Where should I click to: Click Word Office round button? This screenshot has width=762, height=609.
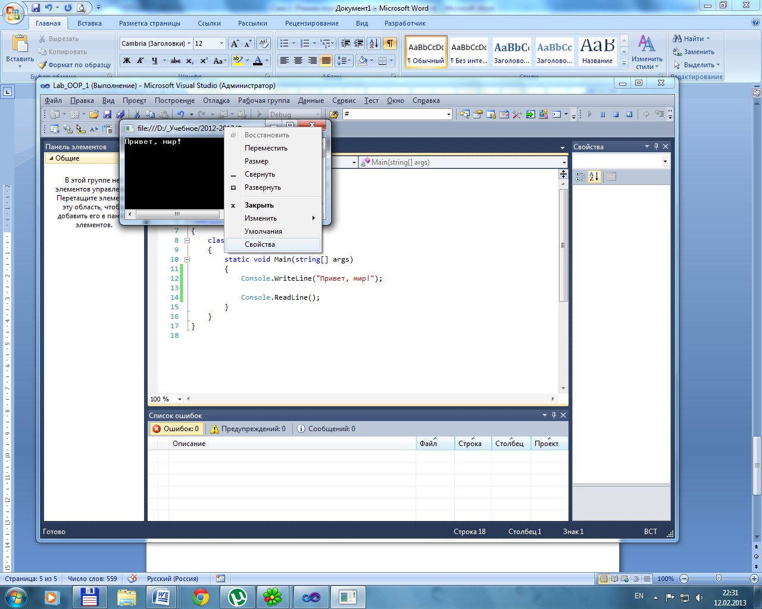coord(13,12)
